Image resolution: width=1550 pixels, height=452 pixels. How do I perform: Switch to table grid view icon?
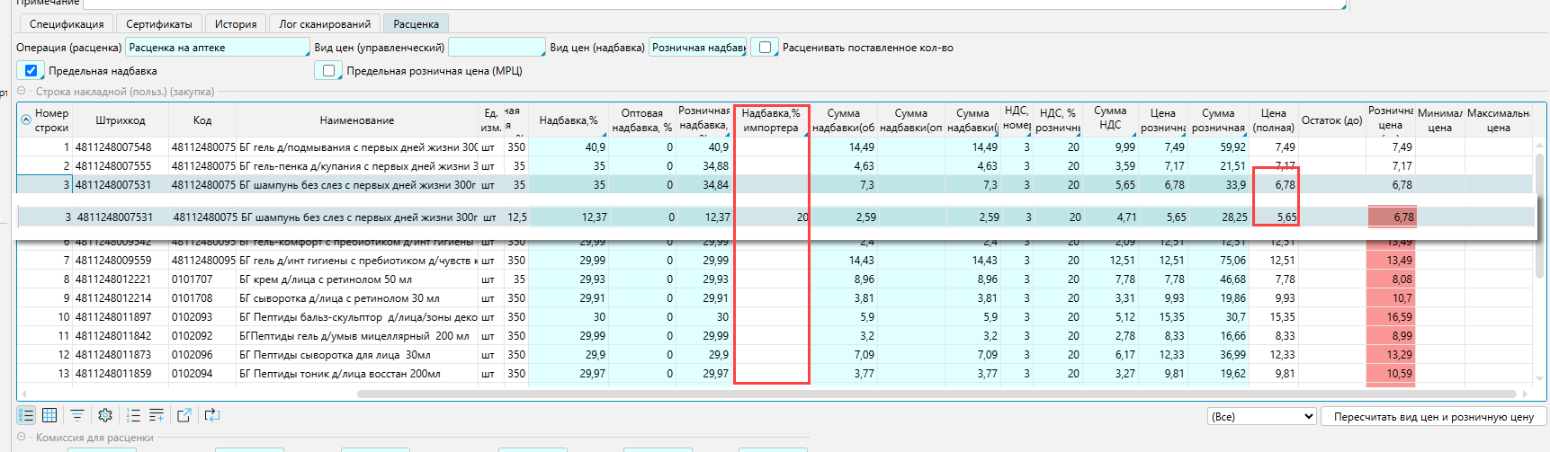(50, 415)
